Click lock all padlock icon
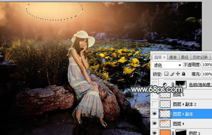Screen dimensions: 212x135 coord(183,74)
